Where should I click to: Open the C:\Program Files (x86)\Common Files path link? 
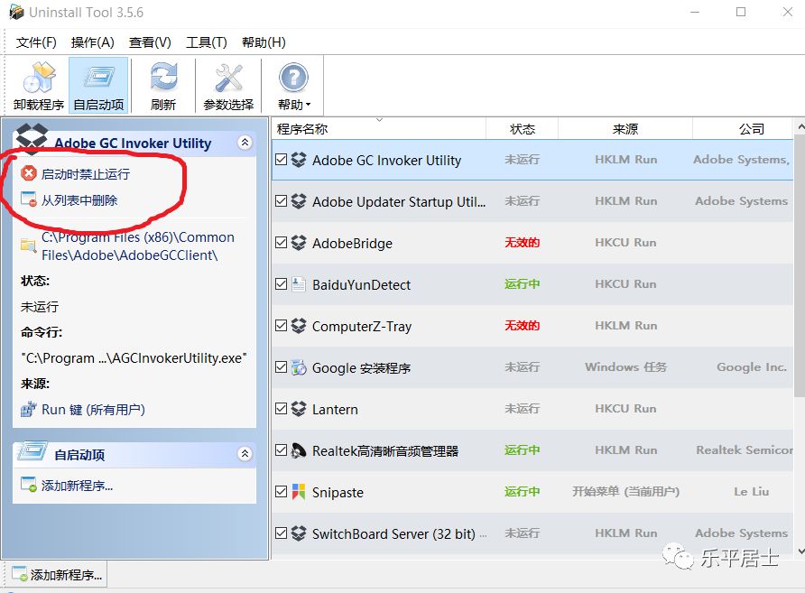click(138, 246)
